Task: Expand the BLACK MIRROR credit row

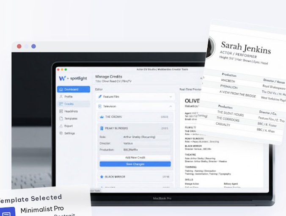Action: pyautogui.click(x=135, y=177)
